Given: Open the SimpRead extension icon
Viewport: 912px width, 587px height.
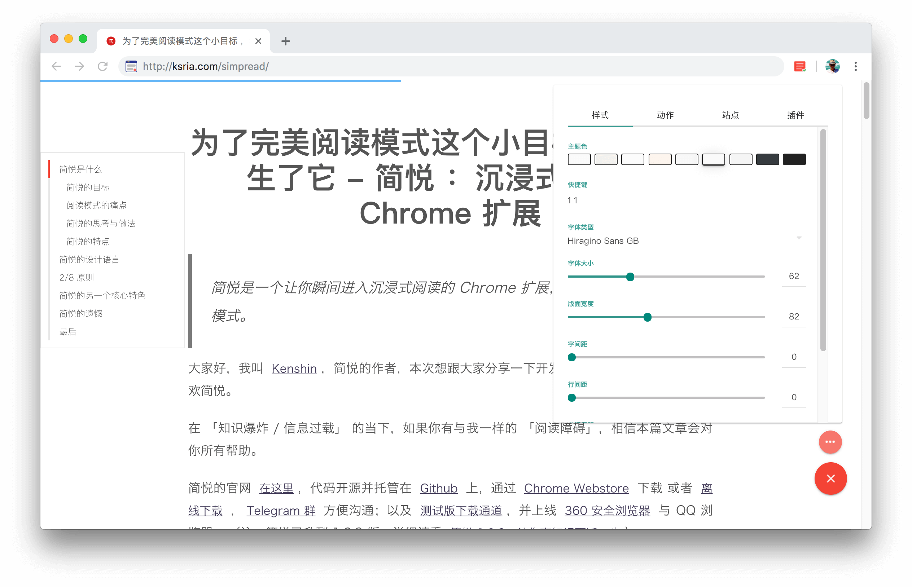Looking at the screenshot, I should coord(799,66).
